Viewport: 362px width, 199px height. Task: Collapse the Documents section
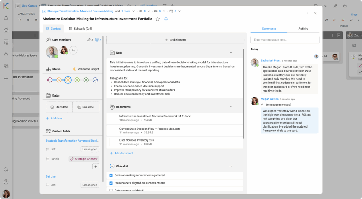click(x=231, y=107)
